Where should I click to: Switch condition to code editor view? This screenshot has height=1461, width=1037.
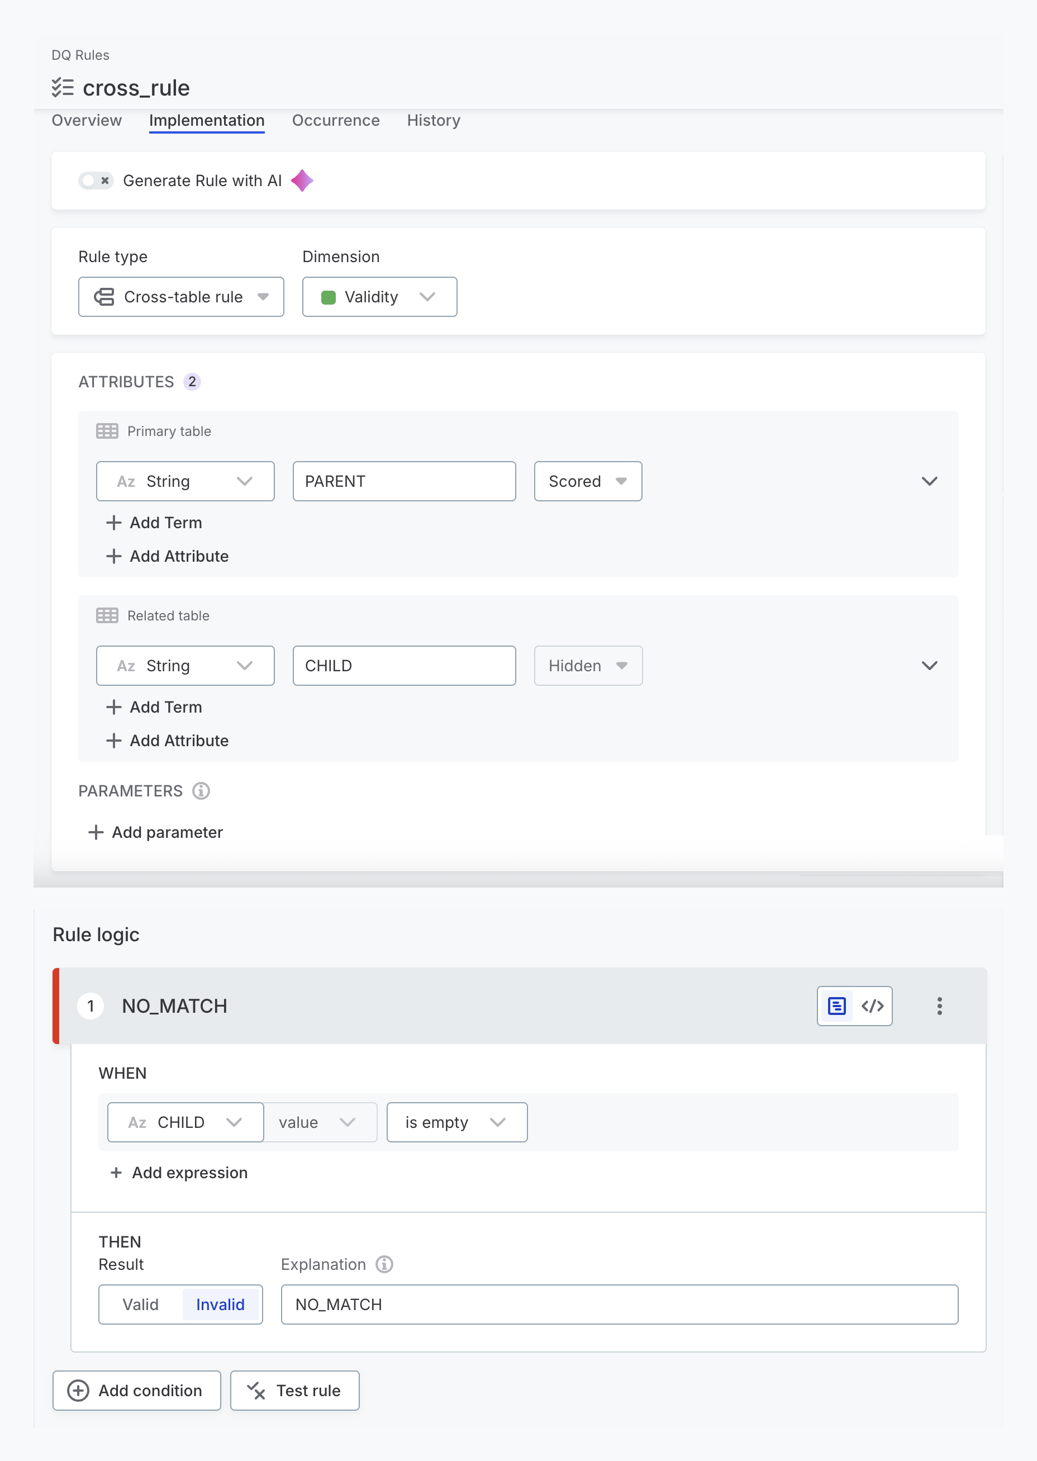[x=872, y=1006]
